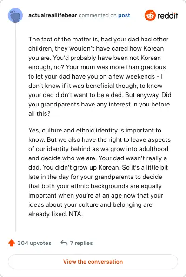
Task: Upvote using the orange arrow icon
Action: point(12,243)
